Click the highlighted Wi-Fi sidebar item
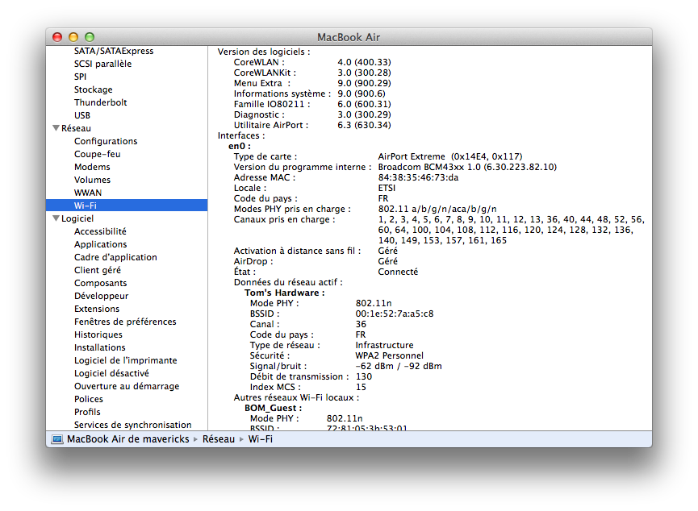This screenshot has width=698, height=511. point(86,206)
